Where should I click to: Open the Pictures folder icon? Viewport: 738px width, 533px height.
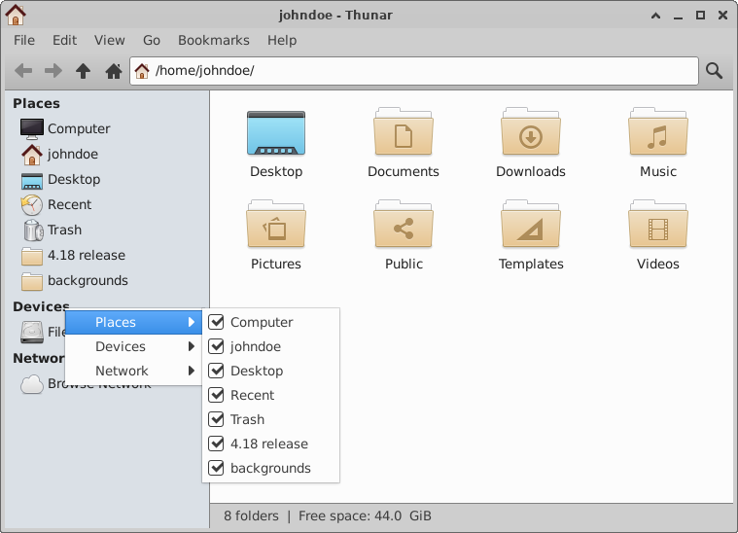coord(276,225)
